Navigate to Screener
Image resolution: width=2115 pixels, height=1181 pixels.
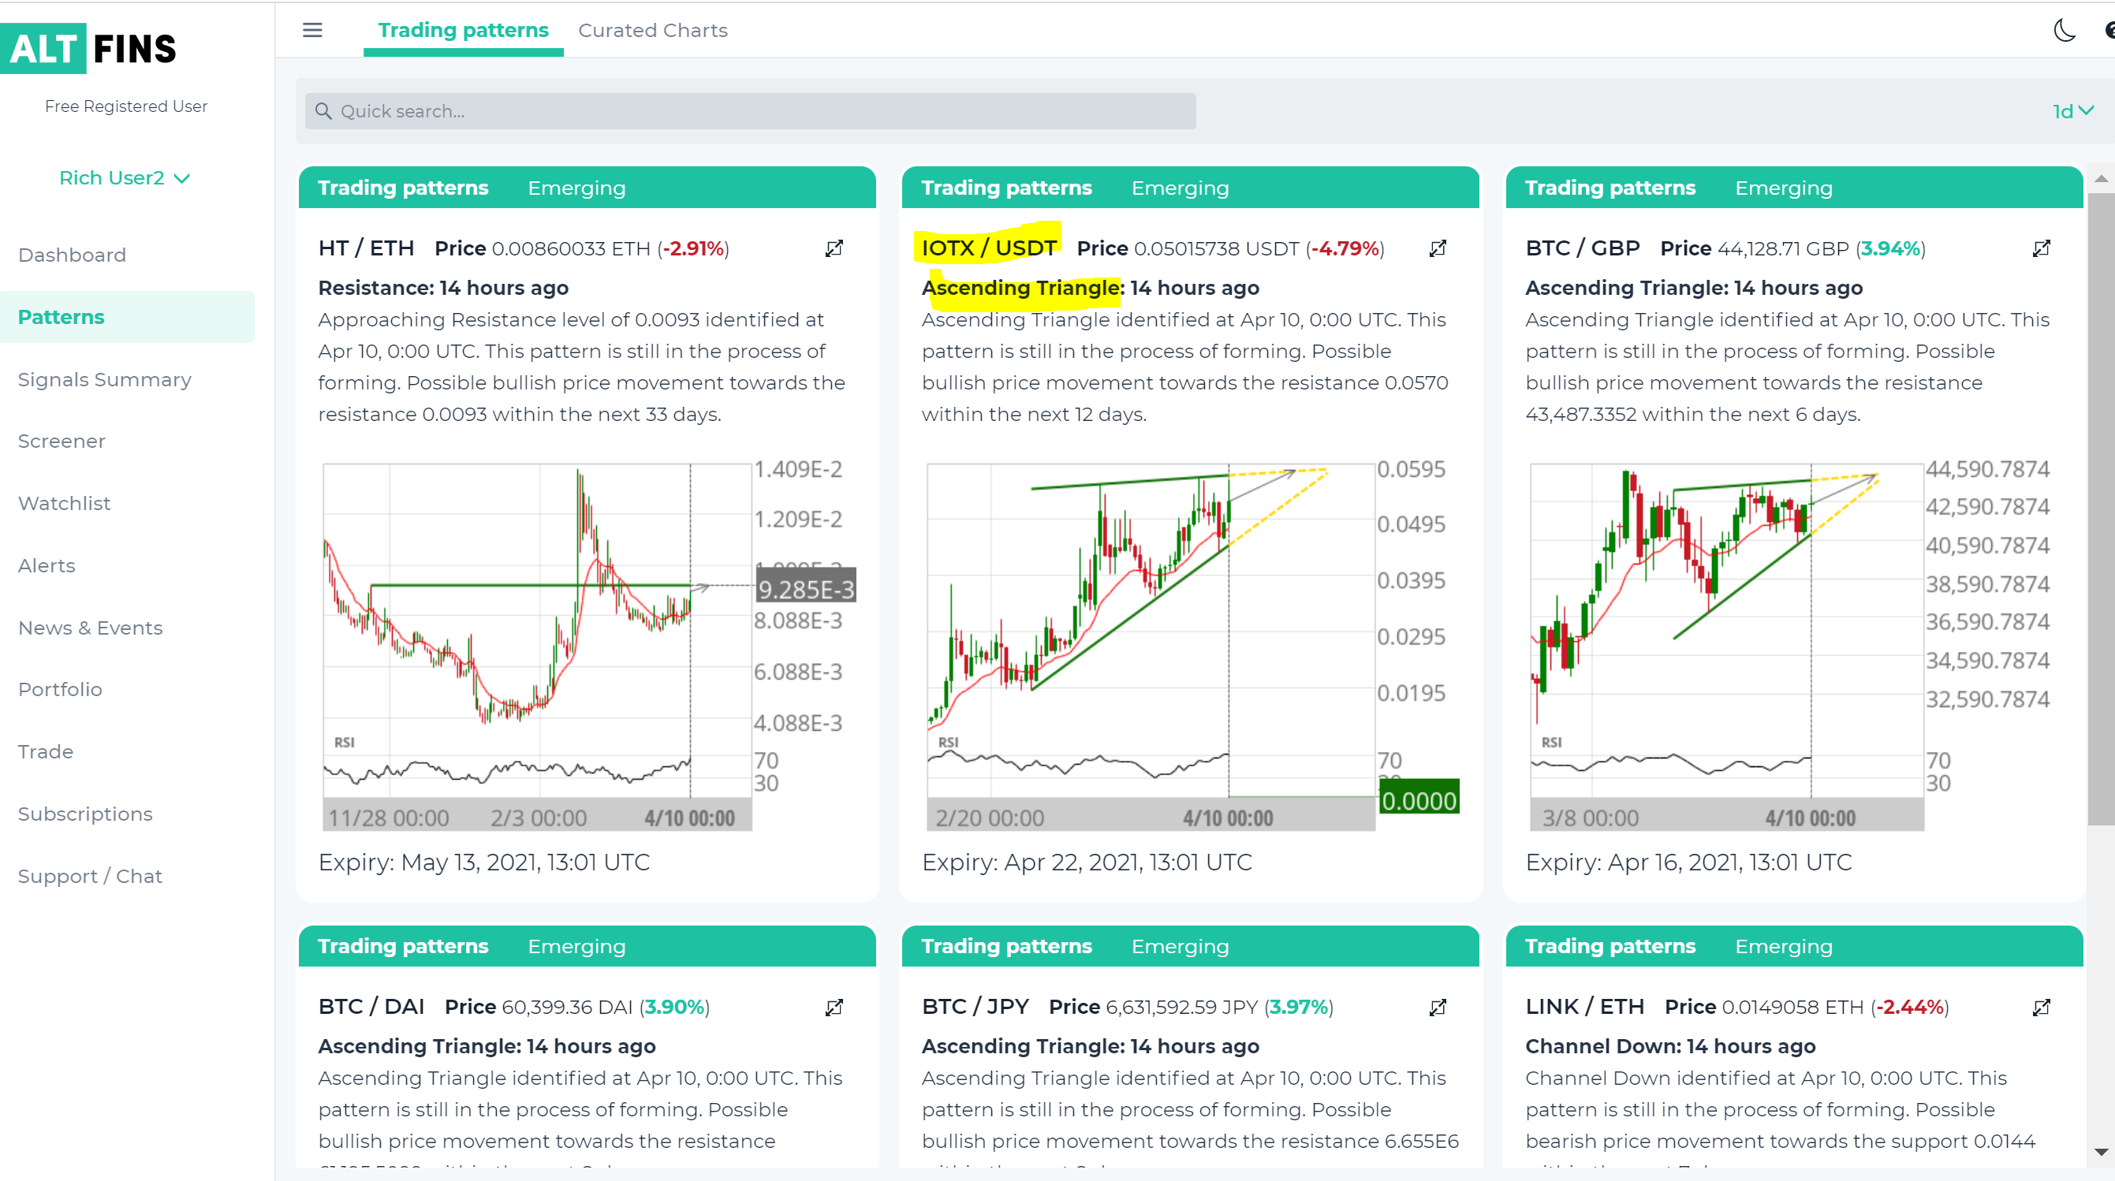click(62, 441)
